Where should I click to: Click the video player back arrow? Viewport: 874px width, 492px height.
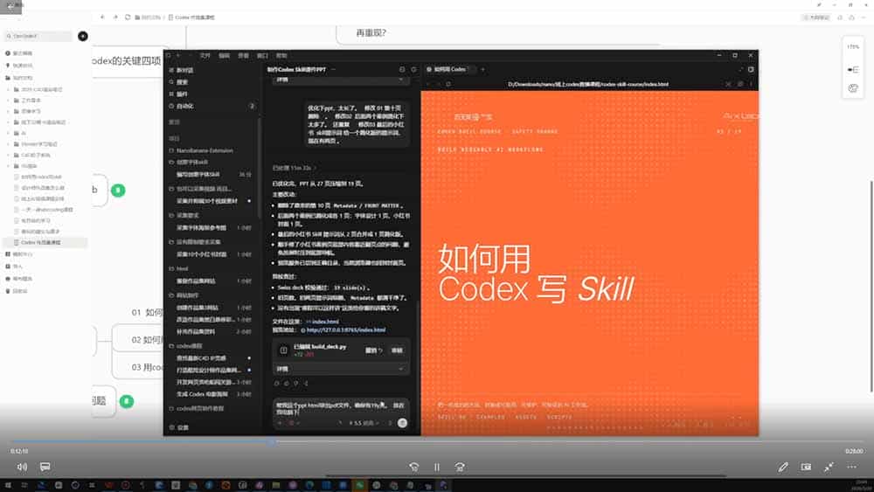tap(10, 6)
